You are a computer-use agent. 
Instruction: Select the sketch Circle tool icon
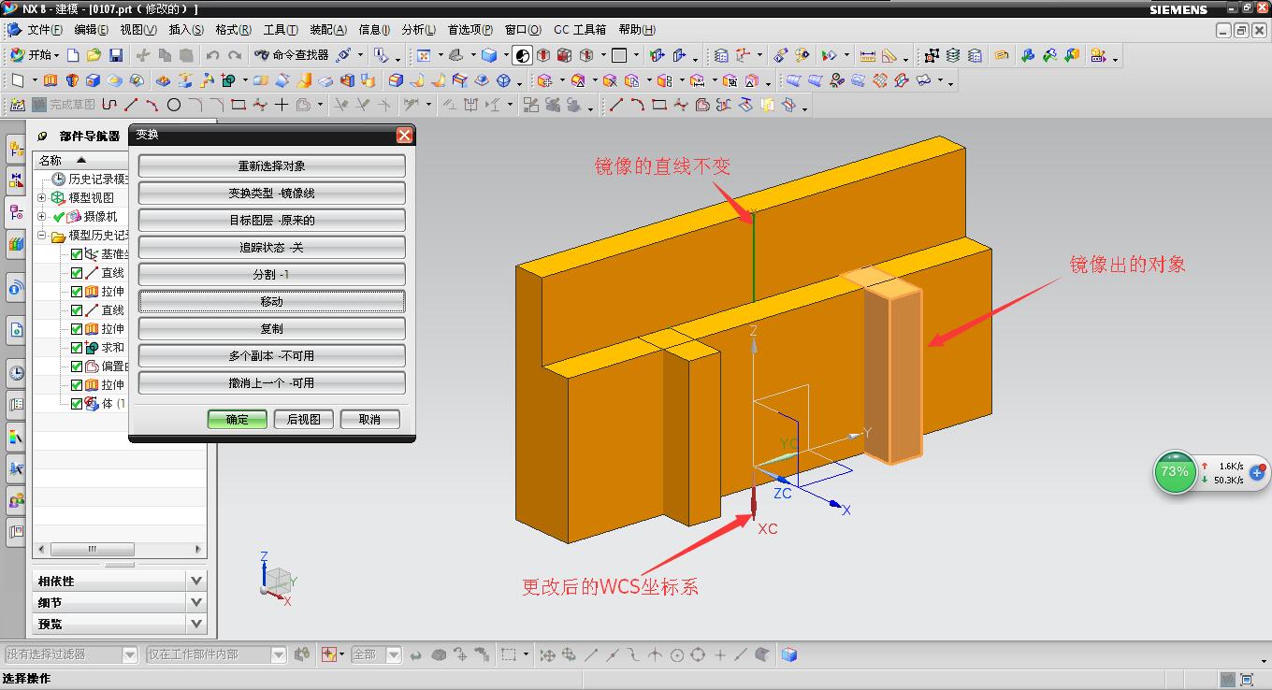coord(174,105)
